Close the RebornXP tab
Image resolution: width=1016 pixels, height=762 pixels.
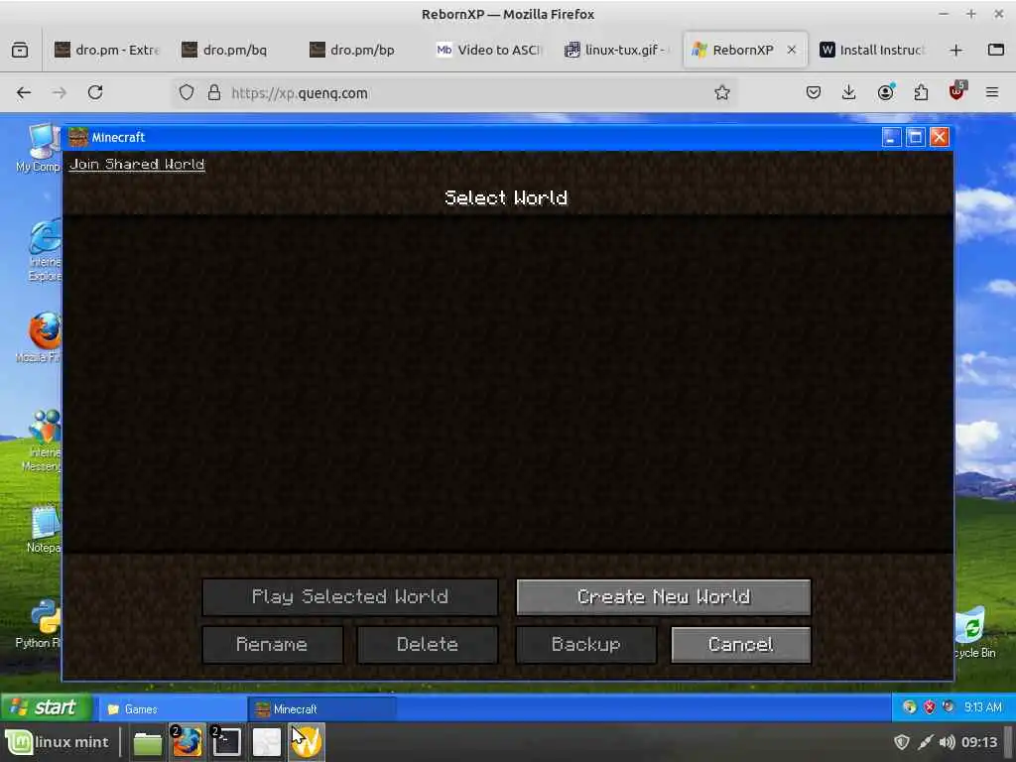[791, 50]
